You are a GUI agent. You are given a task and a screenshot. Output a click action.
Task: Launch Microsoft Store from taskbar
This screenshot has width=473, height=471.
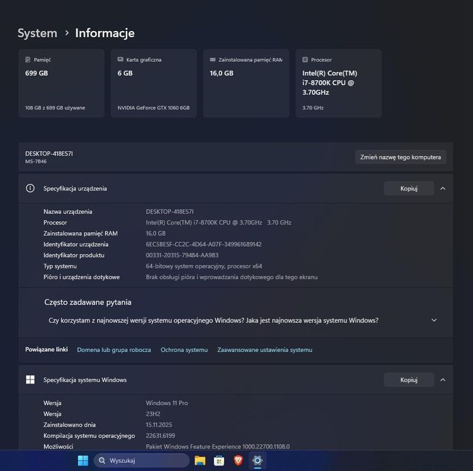(x=219, y=460)
